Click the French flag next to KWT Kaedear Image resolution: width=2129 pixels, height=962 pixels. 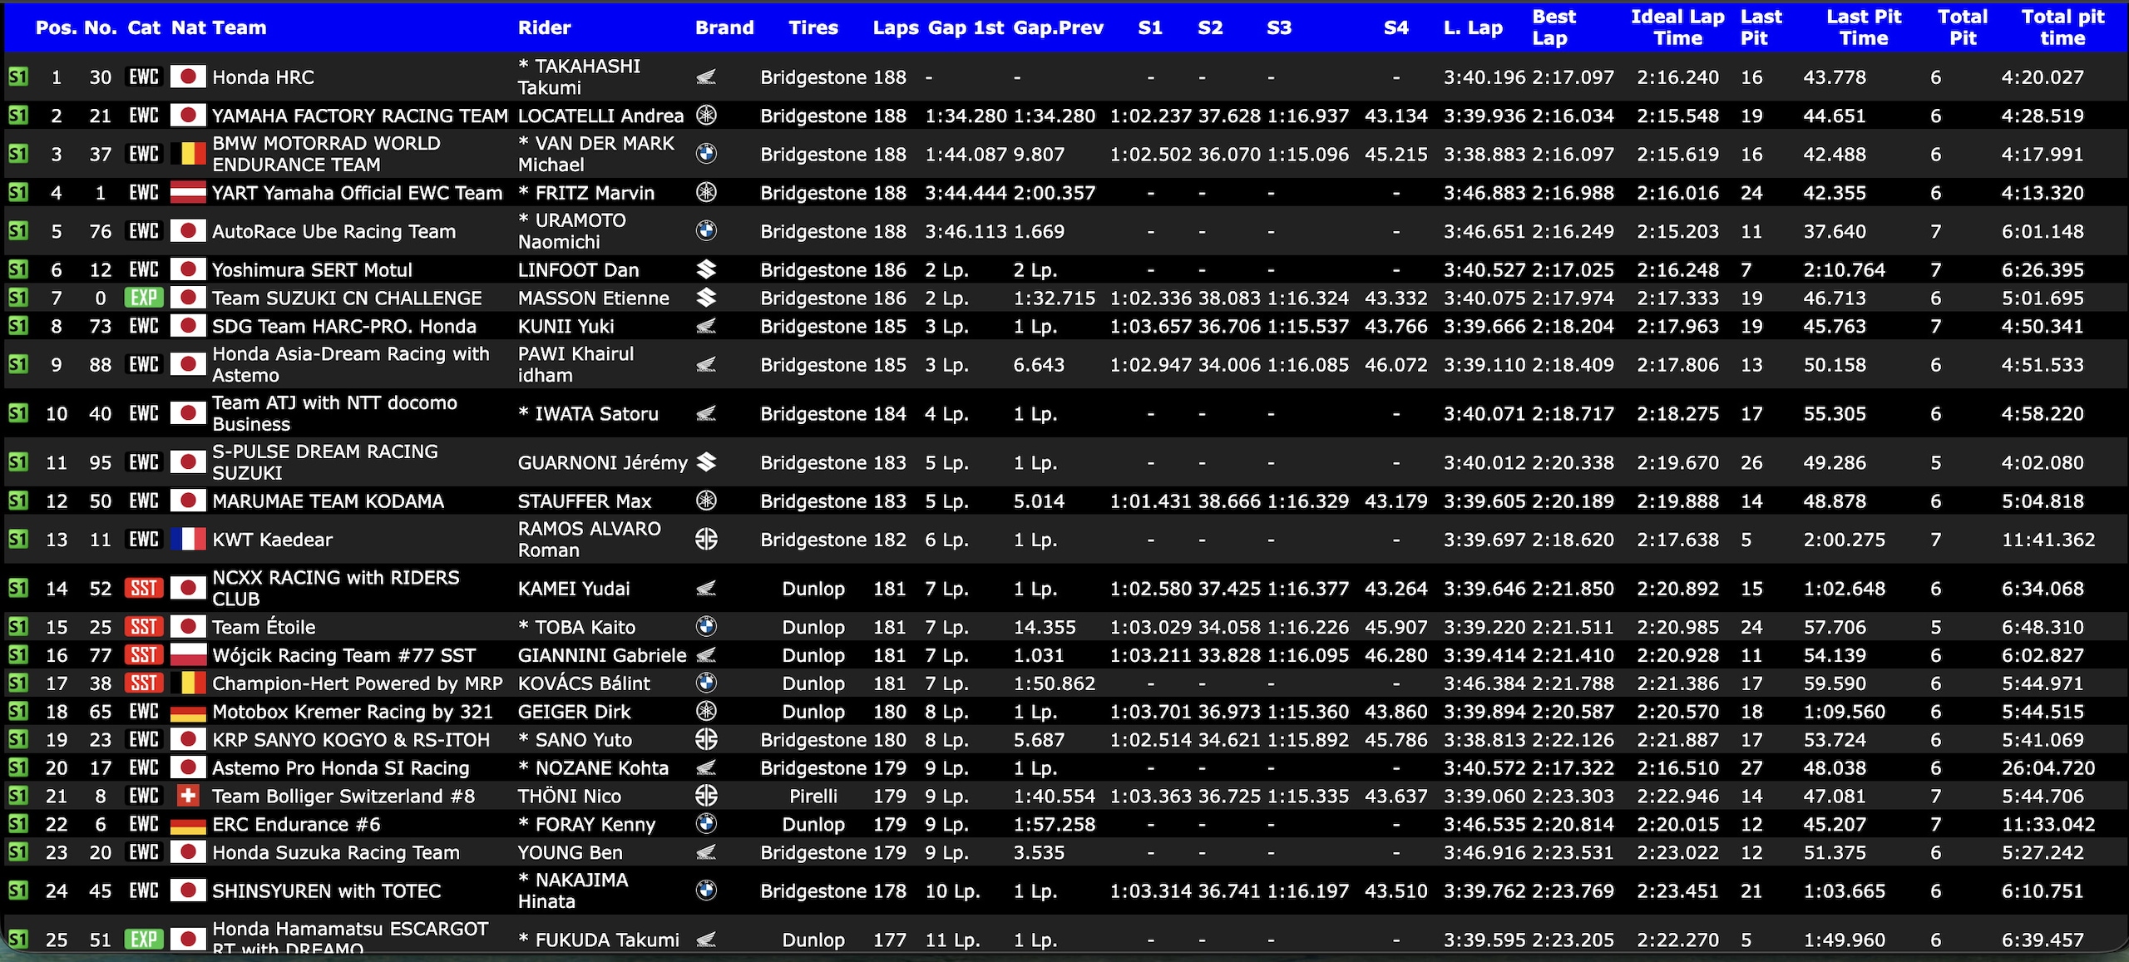click(x=188, y=540)
